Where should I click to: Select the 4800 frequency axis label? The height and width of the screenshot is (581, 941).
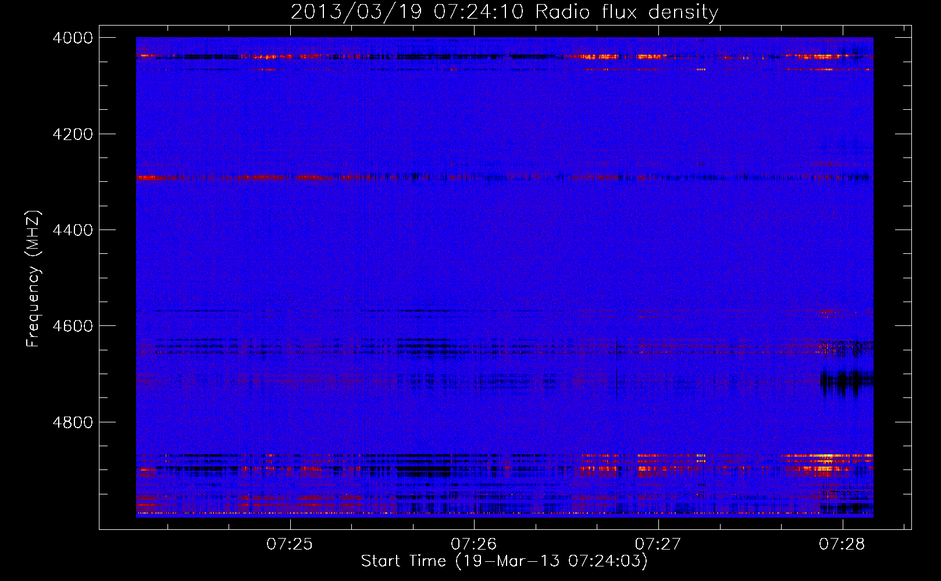pos(73,422)
